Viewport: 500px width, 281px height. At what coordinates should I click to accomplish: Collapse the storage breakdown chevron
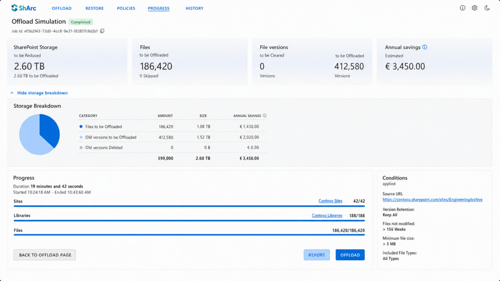pyautogui.click(x=12, y=93)
